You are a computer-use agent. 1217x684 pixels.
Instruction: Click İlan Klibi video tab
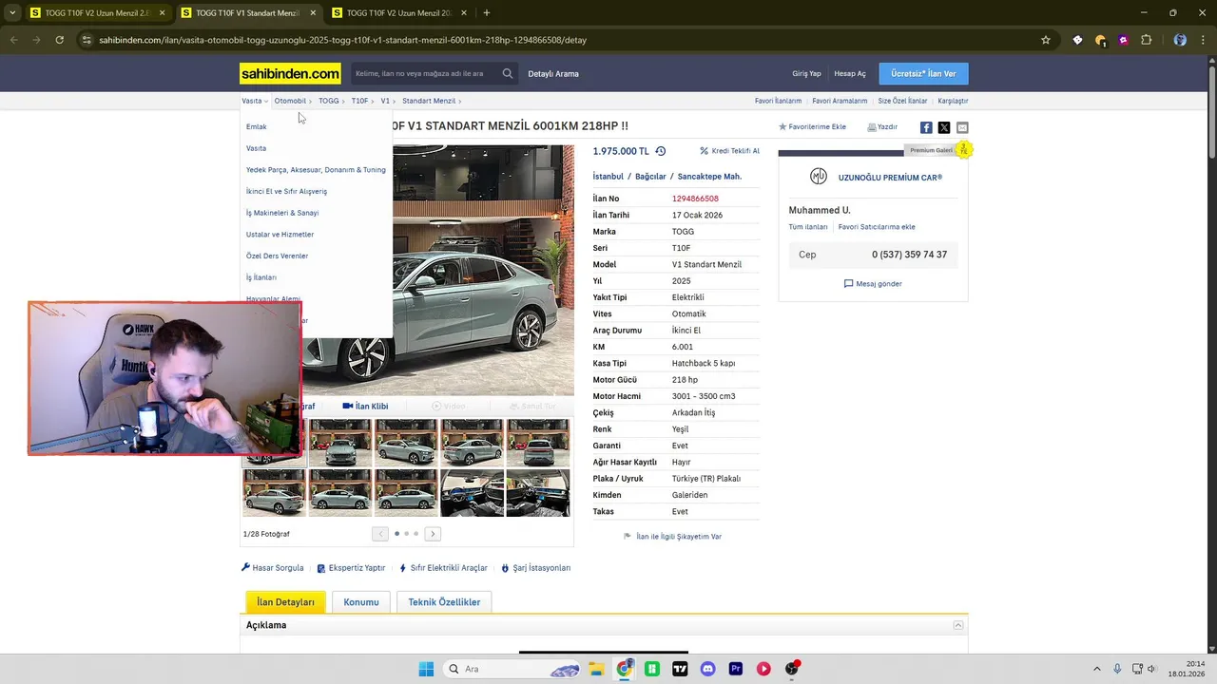366,407
